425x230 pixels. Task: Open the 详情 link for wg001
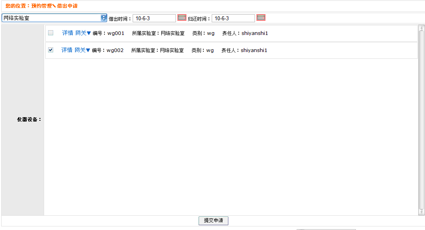click(x=68, y=33)
